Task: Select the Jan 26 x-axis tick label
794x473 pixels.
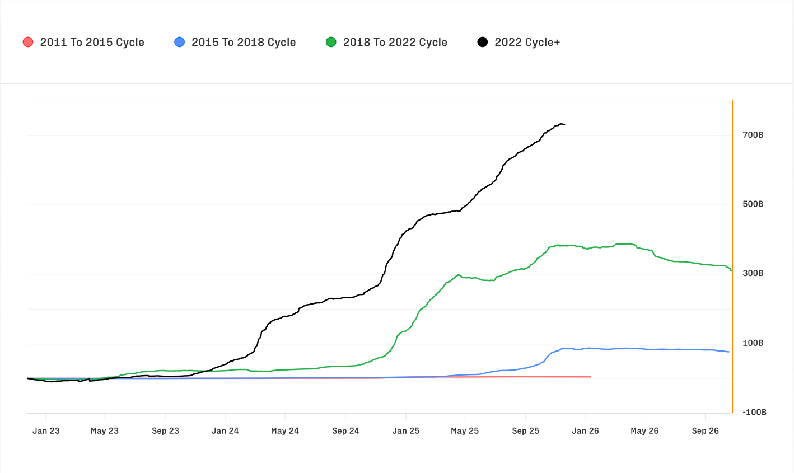Action: [x=585, y=430]
